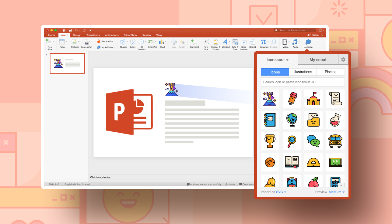Image resolution: width=392 pixels, height=224 pixels.
Task: Choose the open book icon
Action: [x=292, y=162]
